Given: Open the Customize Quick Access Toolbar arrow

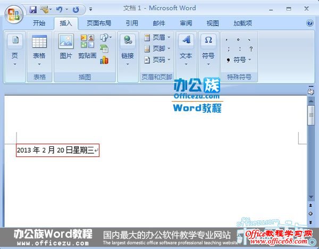Looking at the screenshot, I should click(91, 9).
